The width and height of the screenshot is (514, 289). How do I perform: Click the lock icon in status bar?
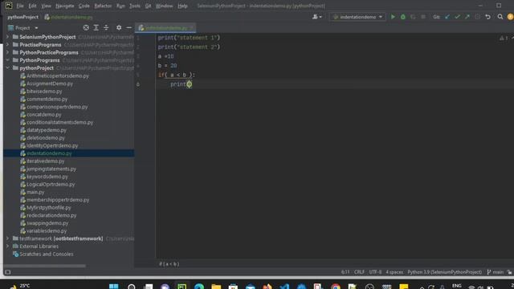pyautogui.click(x=509, y=272)
